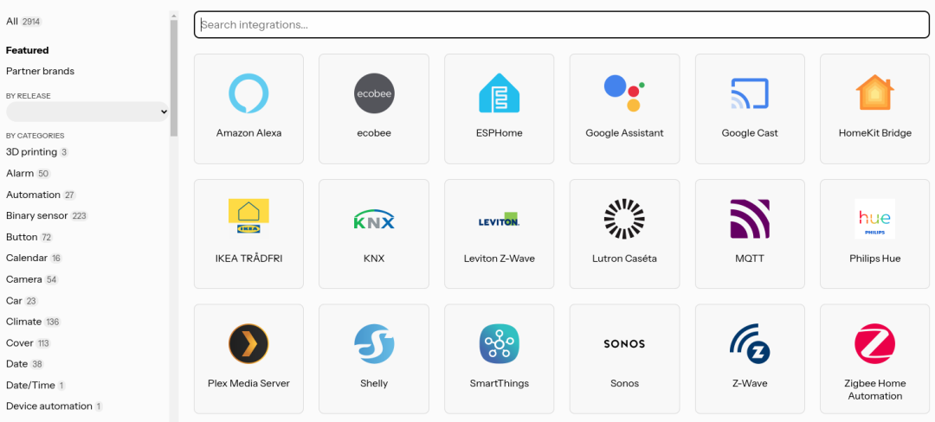935x422 pixels.
Task: Click the Zigbee Home Automation title
Action: point(874,389)
